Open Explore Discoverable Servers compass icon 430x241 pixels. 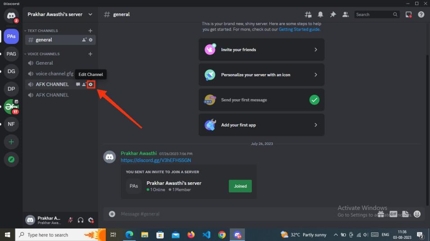pos(11,159)
